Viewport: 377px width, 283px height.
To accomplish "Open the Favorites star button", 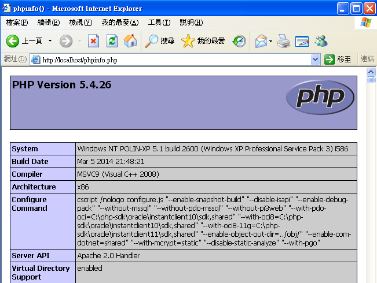I will 203,41.
